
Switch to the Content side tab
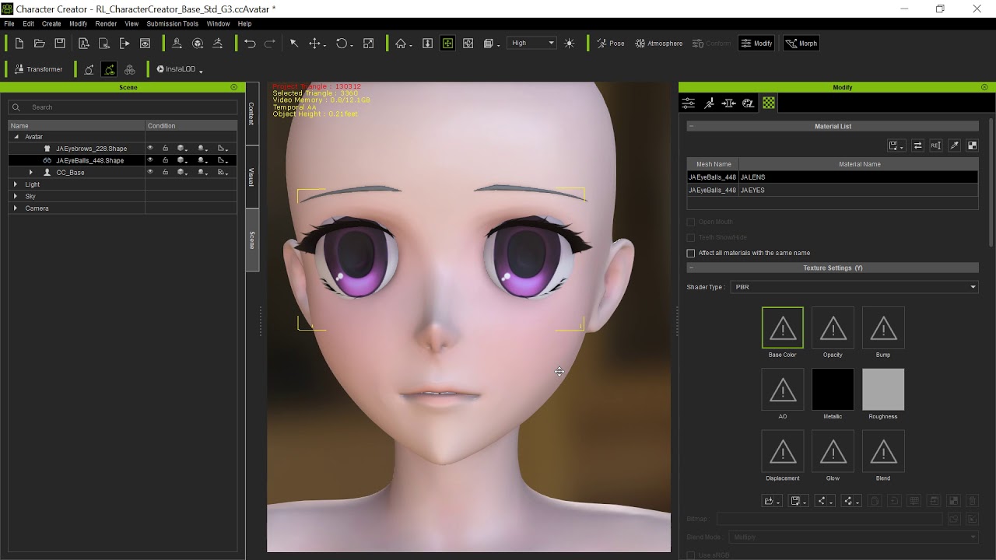tap(251, 114)
